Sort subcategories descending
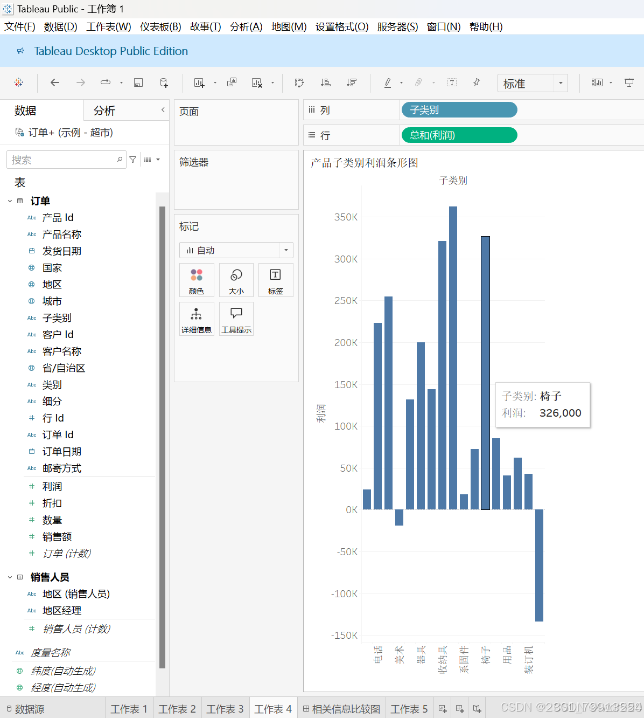 [352, 82]
